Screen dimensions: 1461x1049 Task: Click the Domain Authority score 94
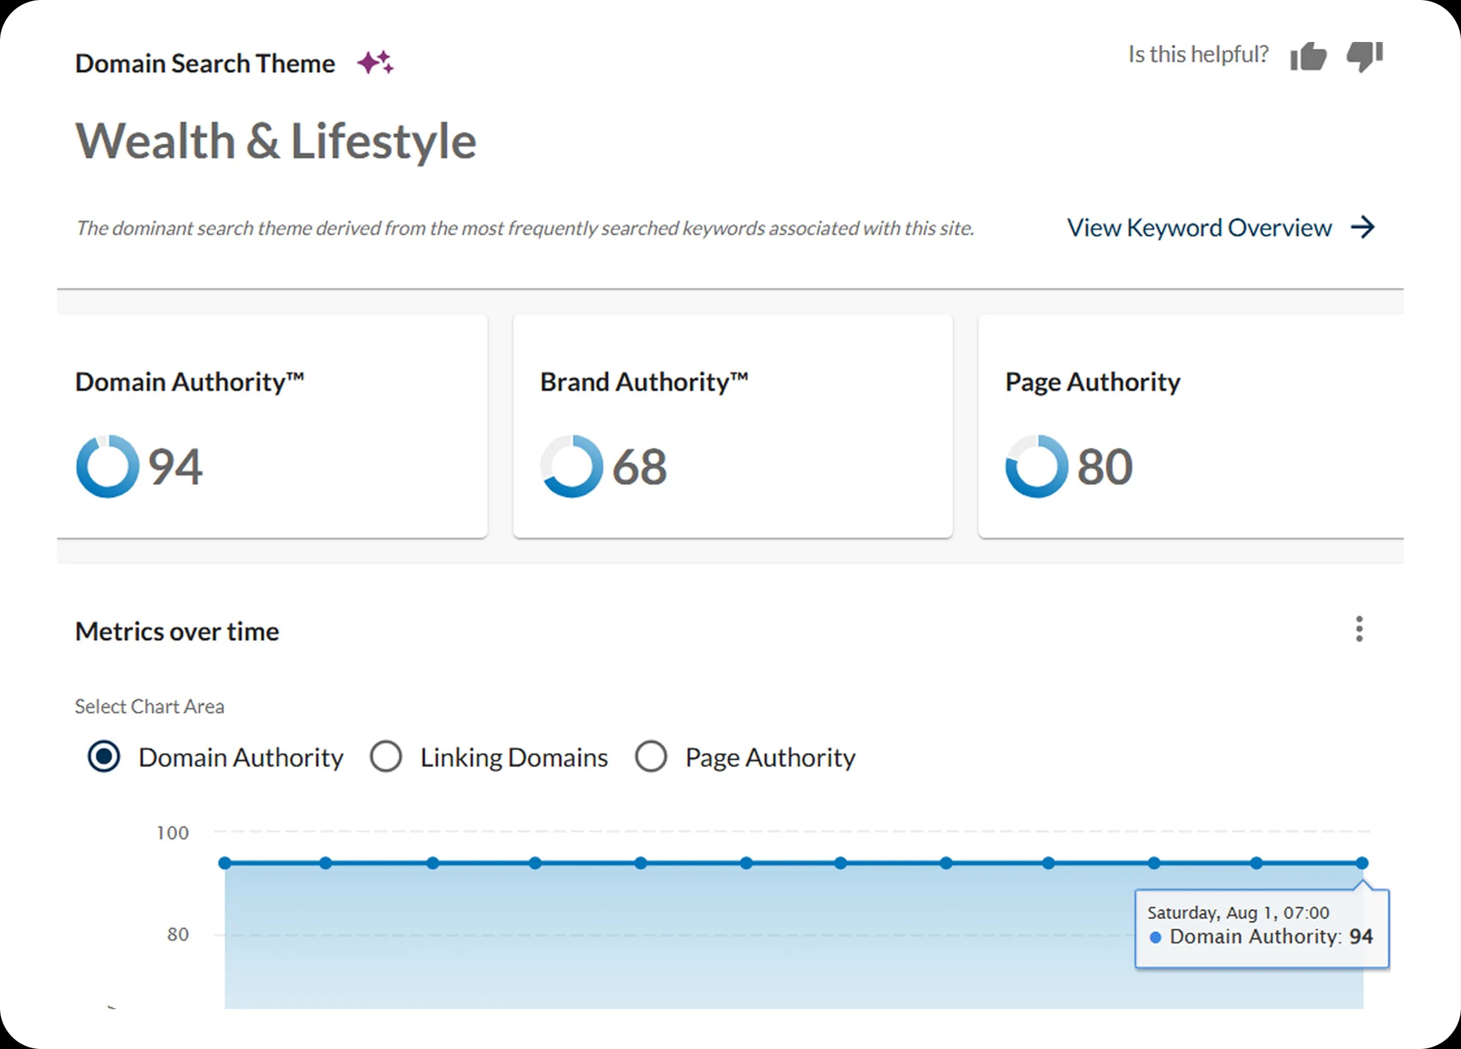tap(175, 466)
